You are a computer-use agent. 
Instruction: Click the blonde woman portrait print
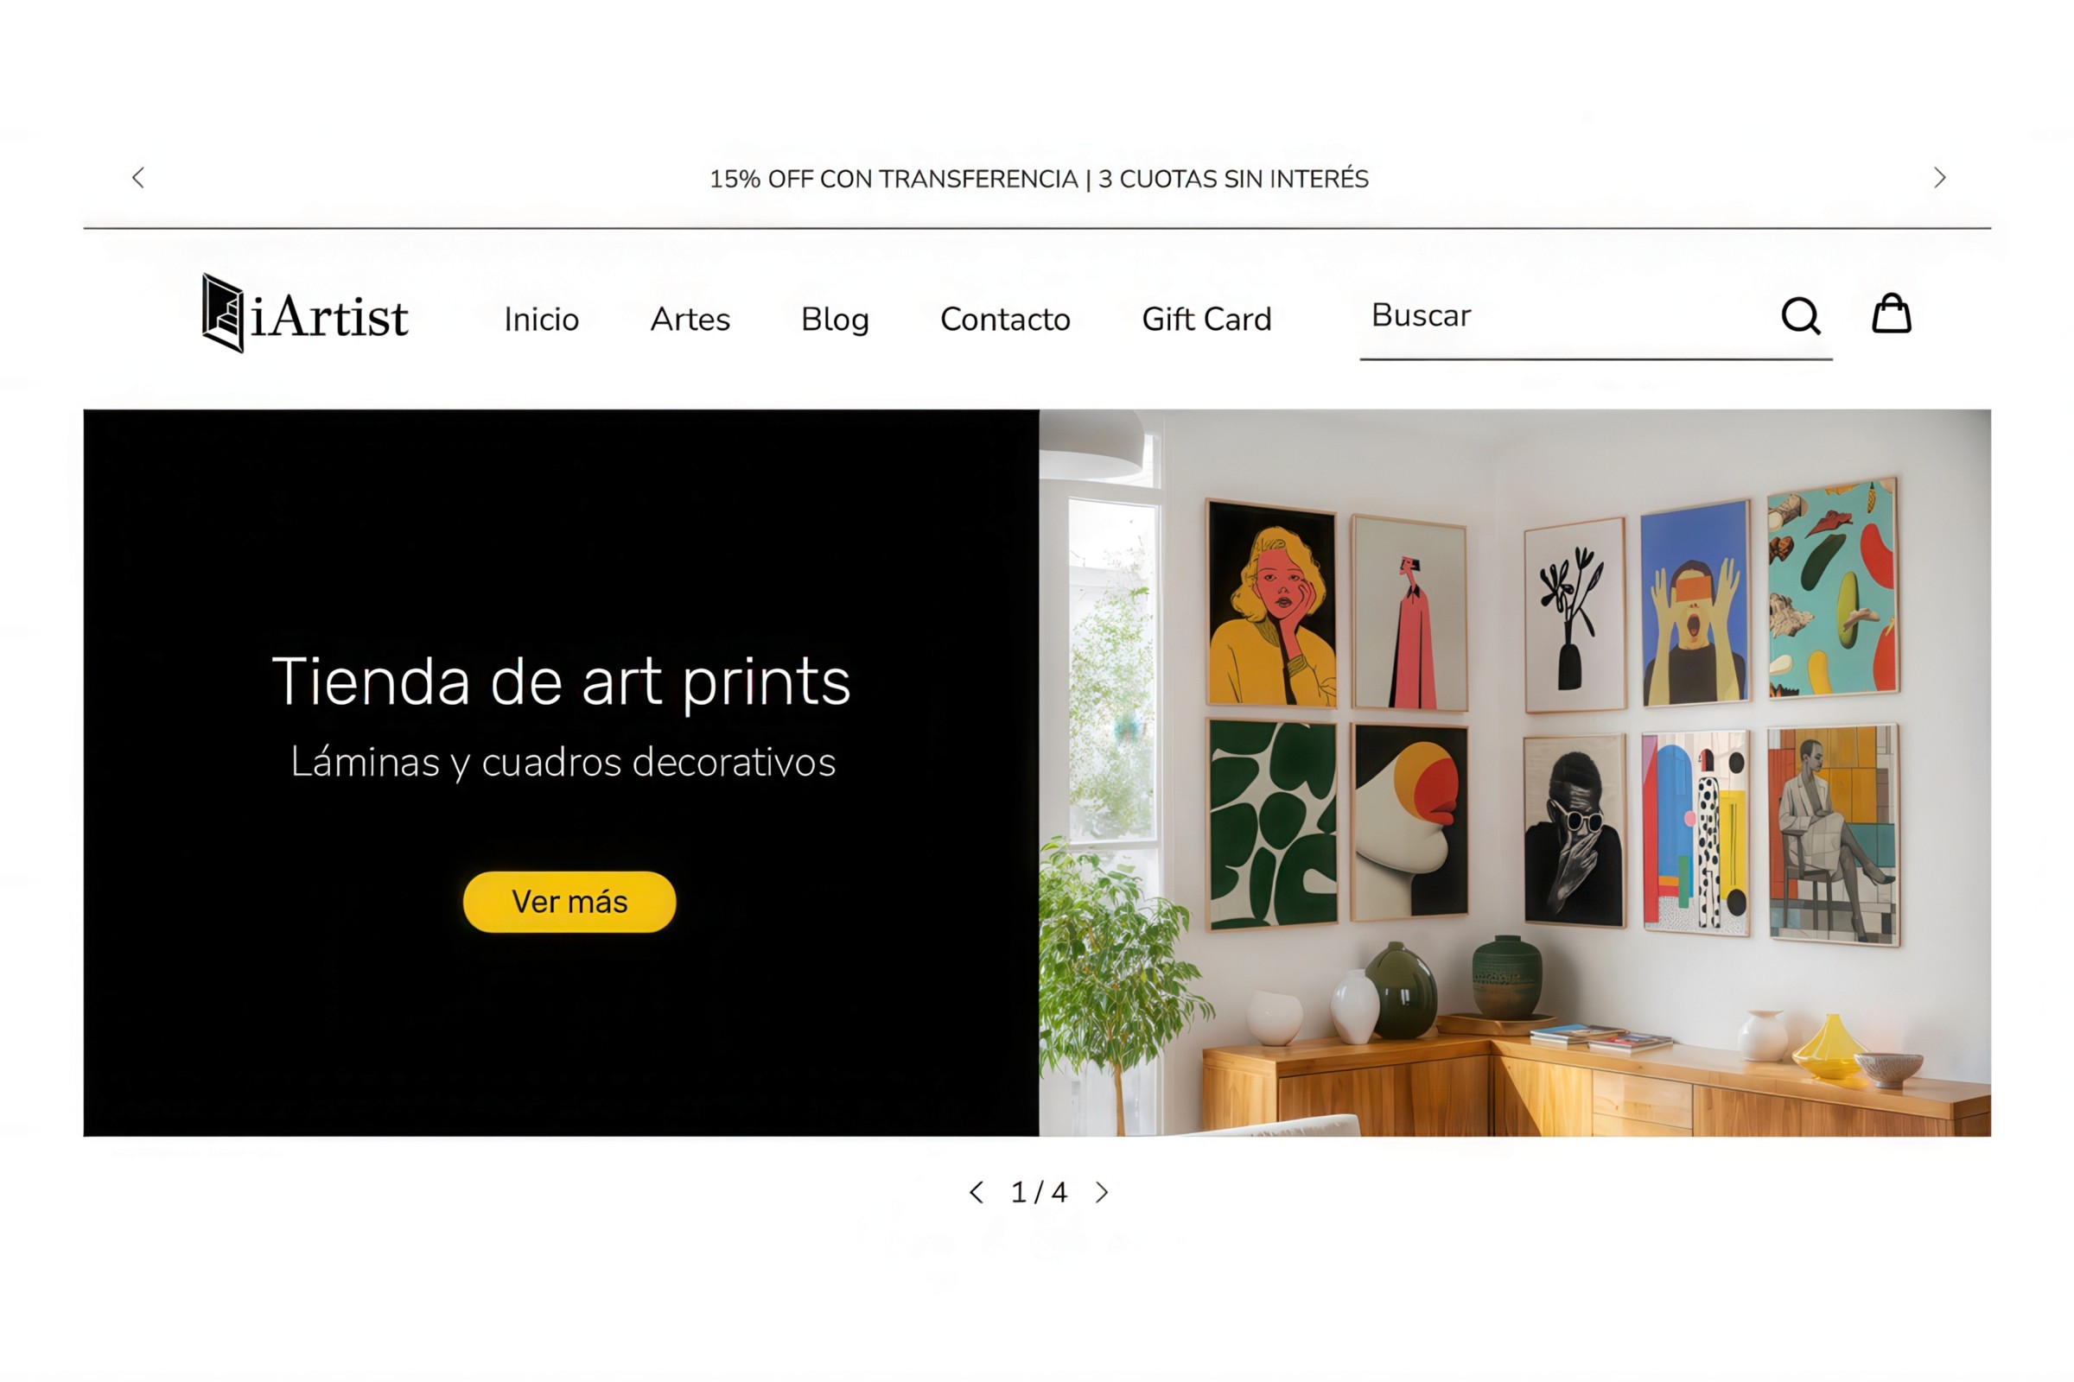click(1270, 604)
